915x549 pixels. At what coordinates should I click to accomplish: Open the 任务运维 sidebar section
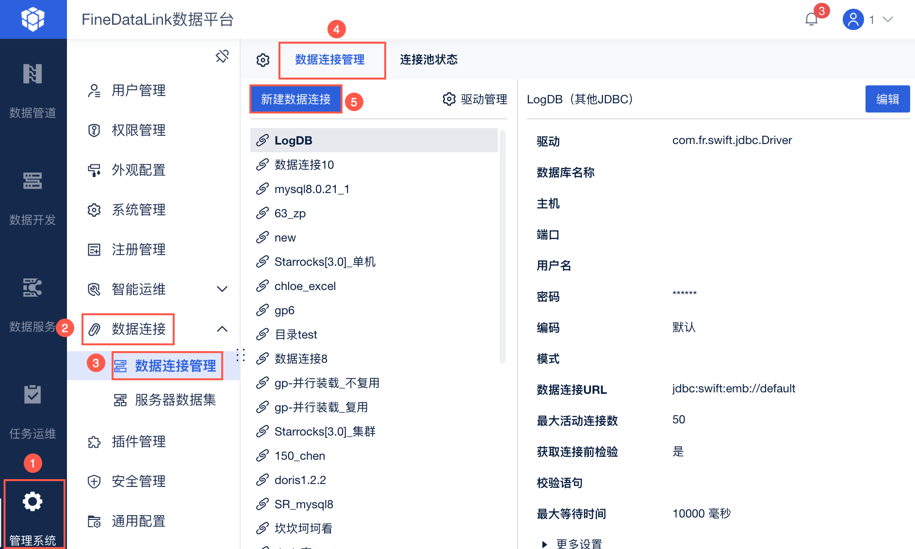(33, 412)
